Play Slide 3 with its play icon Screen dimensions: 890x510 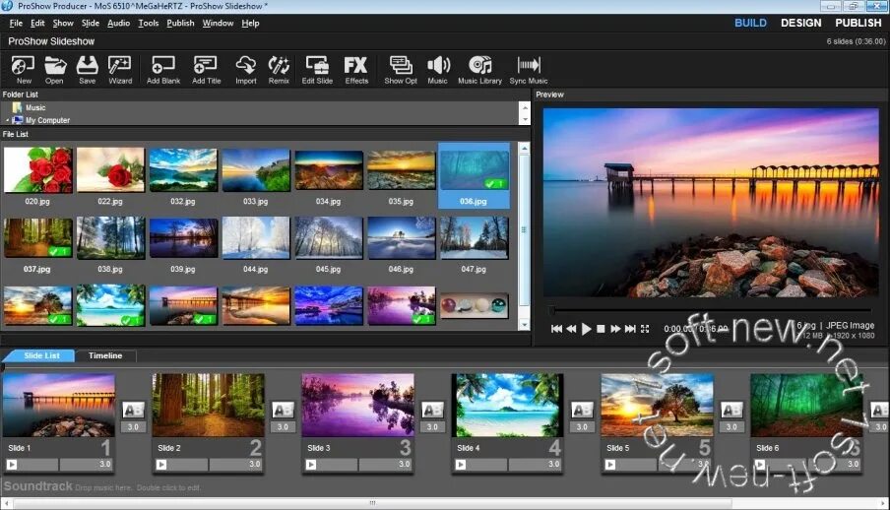(311, 465)
